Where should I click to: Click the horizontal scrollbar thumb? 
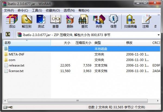coord(78,101)
